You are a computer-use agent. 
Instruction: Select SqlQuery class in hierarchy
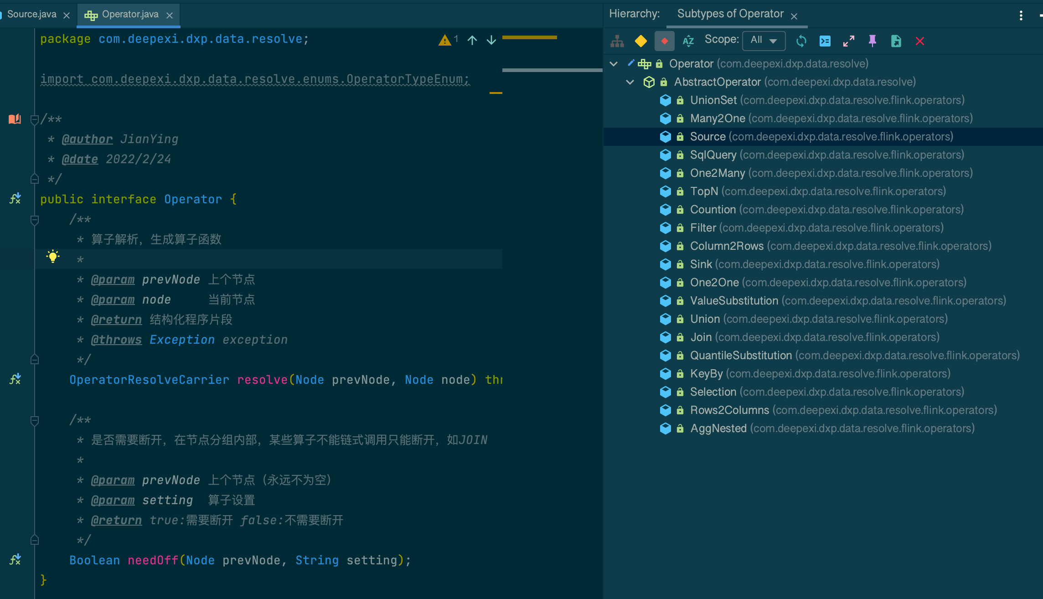(827, 155)
